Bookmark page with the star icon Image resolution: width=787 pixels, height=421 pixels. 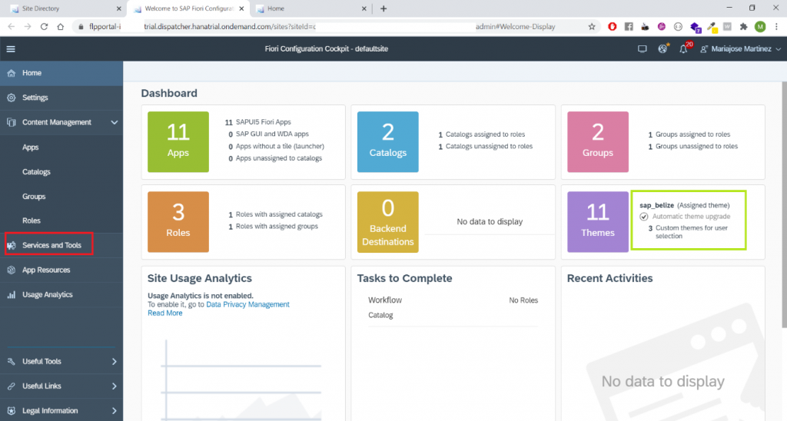[592, 27]
